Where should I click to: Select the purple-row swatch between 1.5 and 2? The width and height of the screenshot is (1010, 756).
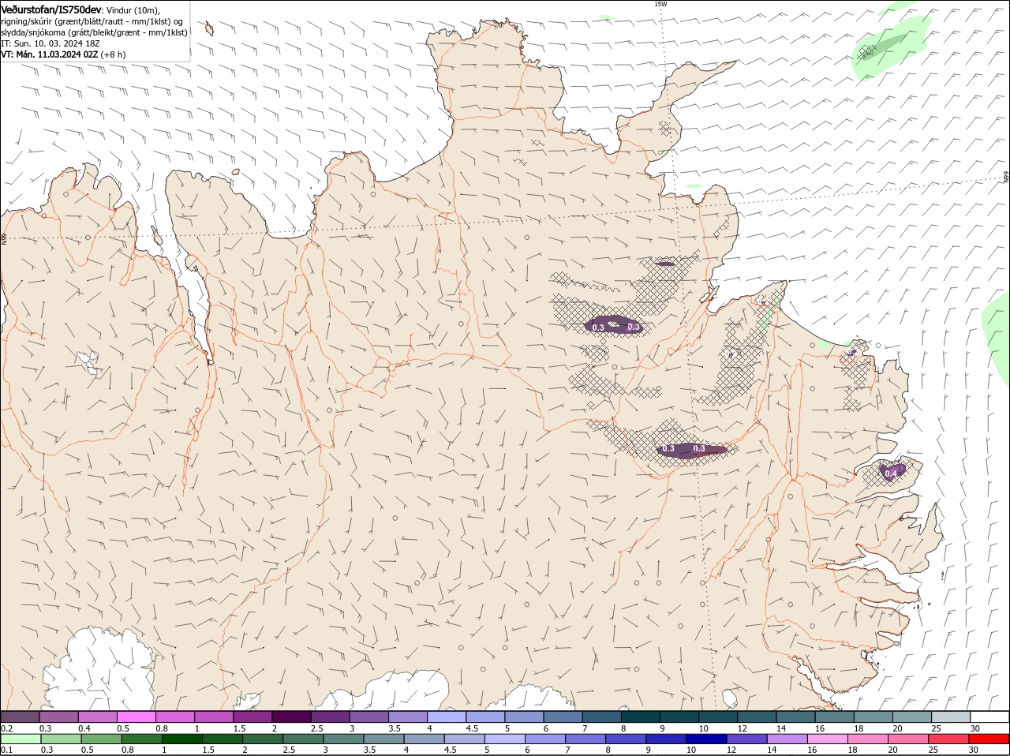point(252,717)
